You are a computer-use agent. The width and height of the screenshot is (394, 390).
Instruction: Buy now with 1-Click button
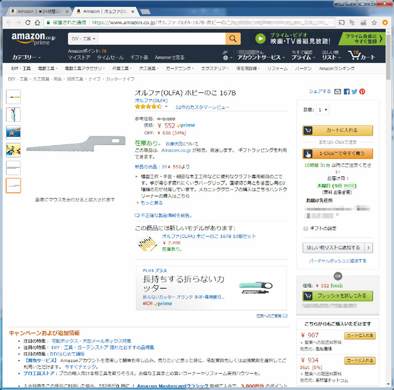(x=337, y=154)
